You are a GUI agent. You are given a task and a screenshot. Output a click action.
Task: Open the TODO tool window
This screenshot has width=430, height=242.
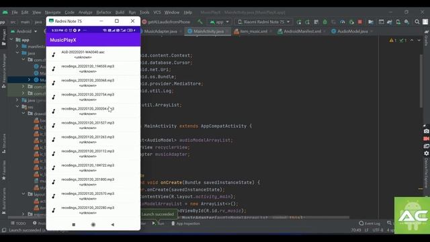coord(18,223)
